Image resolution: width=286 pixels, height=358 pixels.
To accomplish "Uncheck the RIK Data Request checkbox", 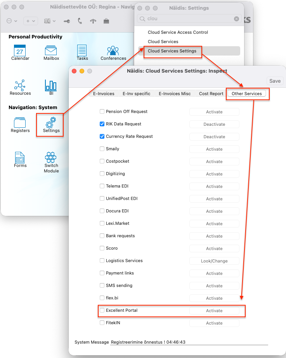I will [x=102, y=124].
